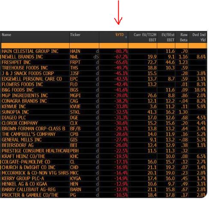Viewport: 209px width, 200px height.
Task: Open MGP INGREDIENTS INC name
Action: [25, 96]
